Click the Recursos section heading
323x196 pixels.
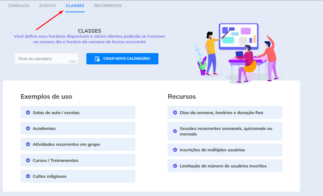[182, 97]
